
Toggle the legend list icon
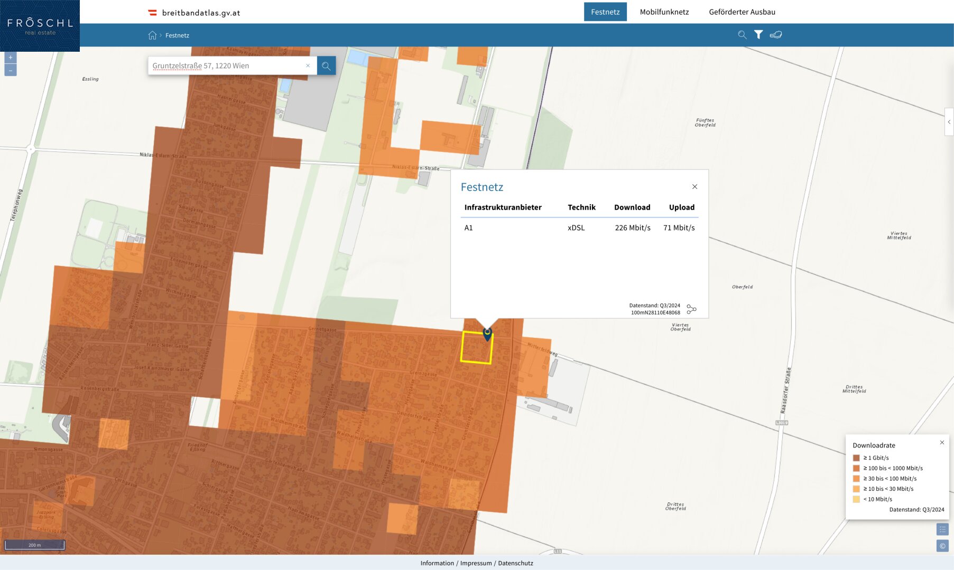pyautogui.click(x=942, y=529)
